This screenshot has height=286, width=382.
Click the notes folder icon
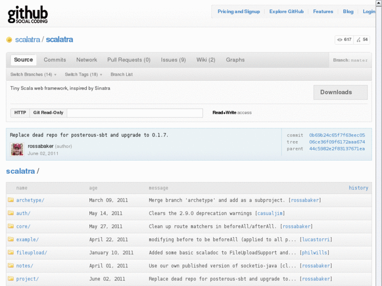pyautogui.click(x=11, y=266)
